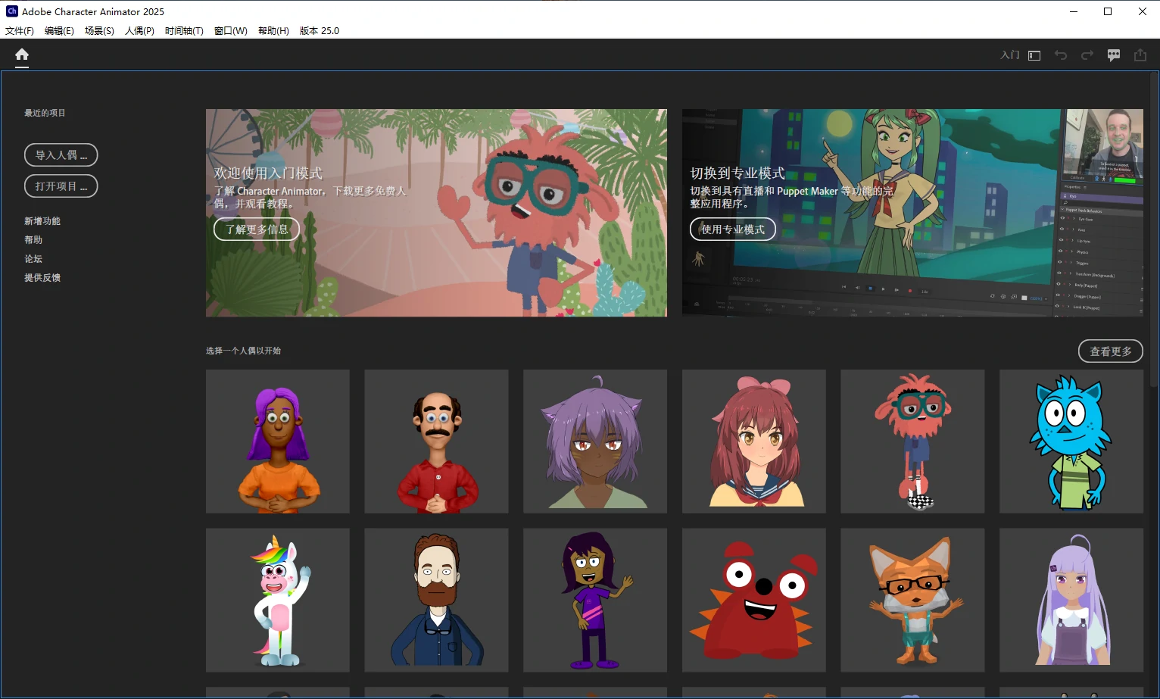This screenshot has height=699, width=1160.
Task: Open the 论坛 link
Action: pos(33,258)
